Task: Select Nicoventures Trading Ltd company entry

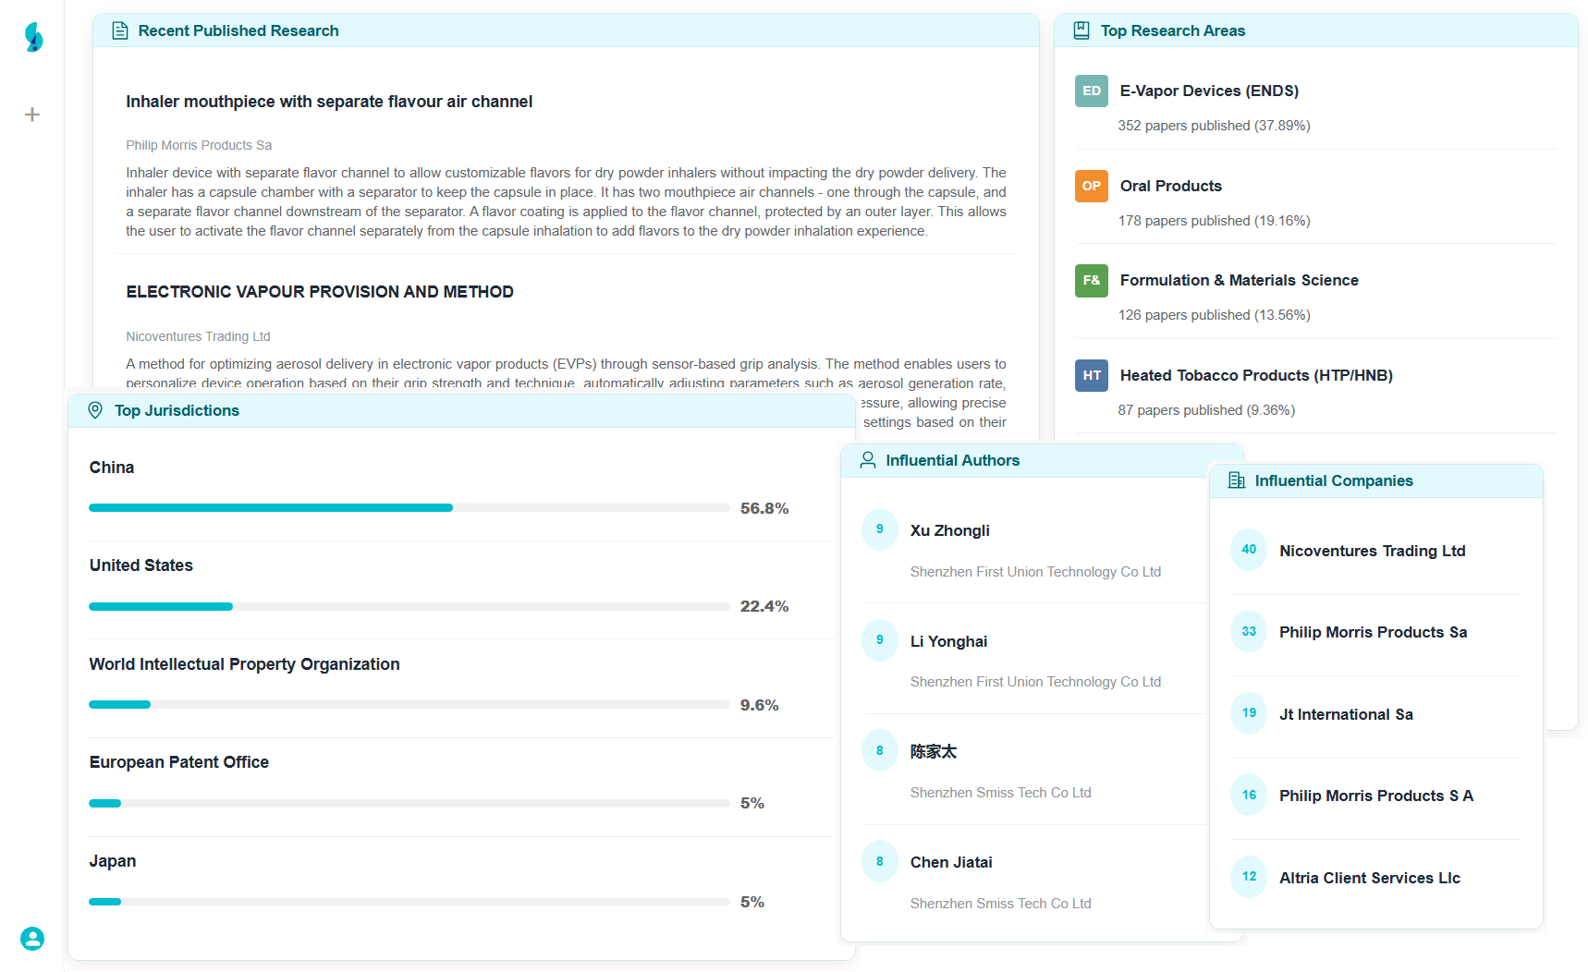Action: coord(1372,551)
